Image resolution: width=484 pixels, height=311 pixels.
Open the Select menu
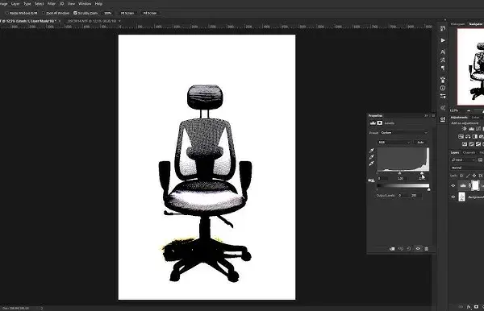40,4
